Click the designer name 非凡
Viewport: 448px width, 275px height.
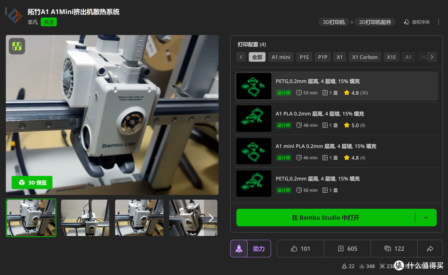(x=33, y=22)
